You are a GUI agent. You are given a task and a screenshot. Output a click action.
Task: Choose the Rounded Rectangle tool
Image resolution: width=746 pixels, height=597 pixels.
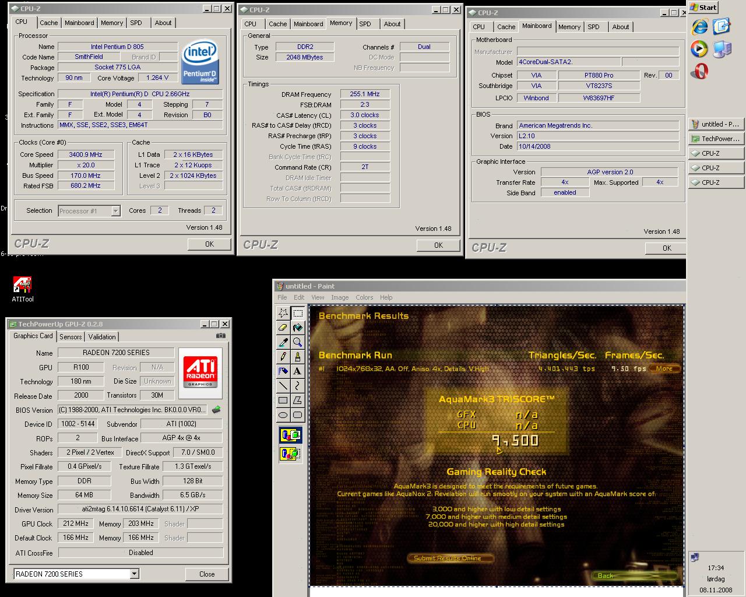[x=298, y=415]
